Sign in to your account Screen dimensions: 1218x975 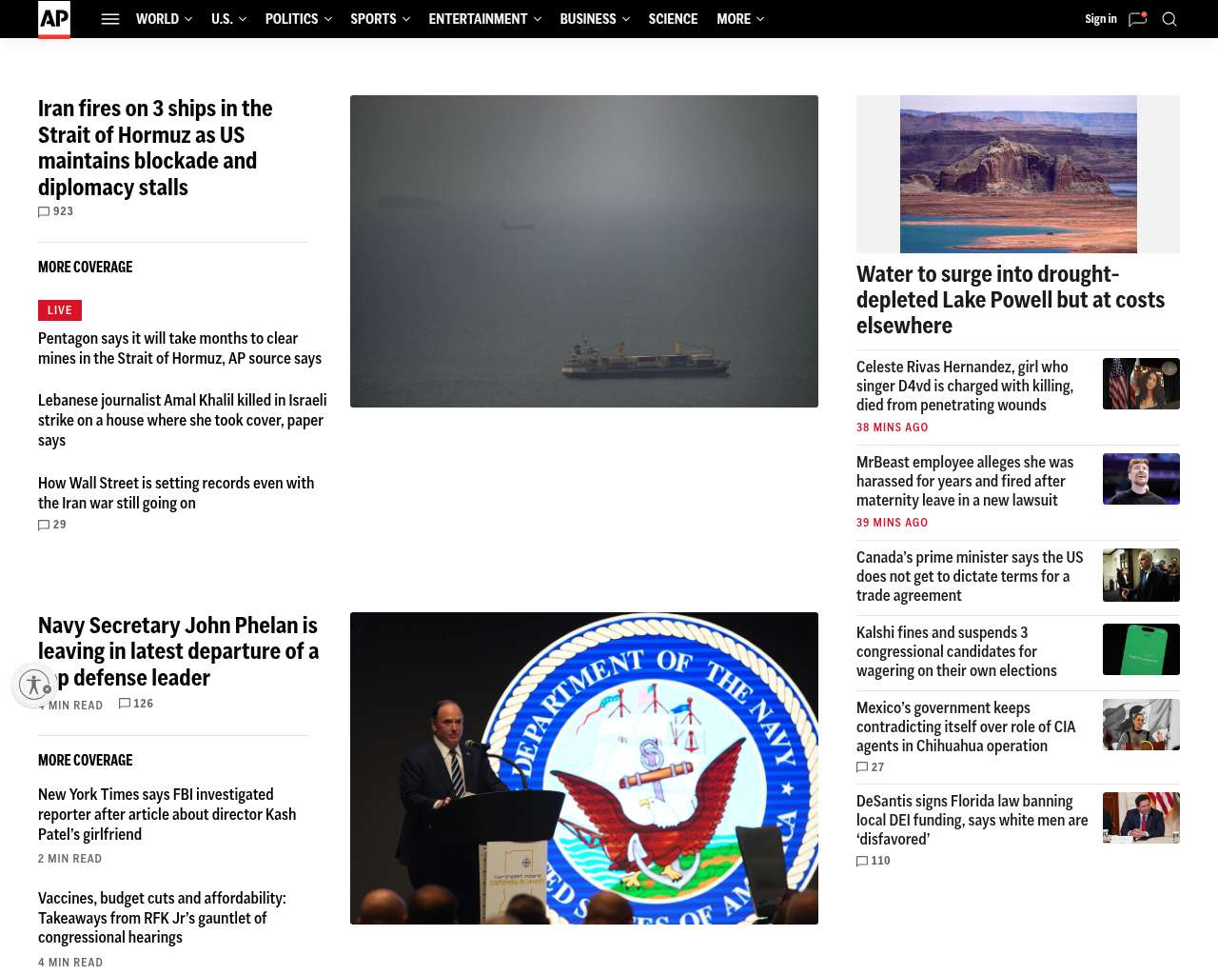coord(1101,19)
